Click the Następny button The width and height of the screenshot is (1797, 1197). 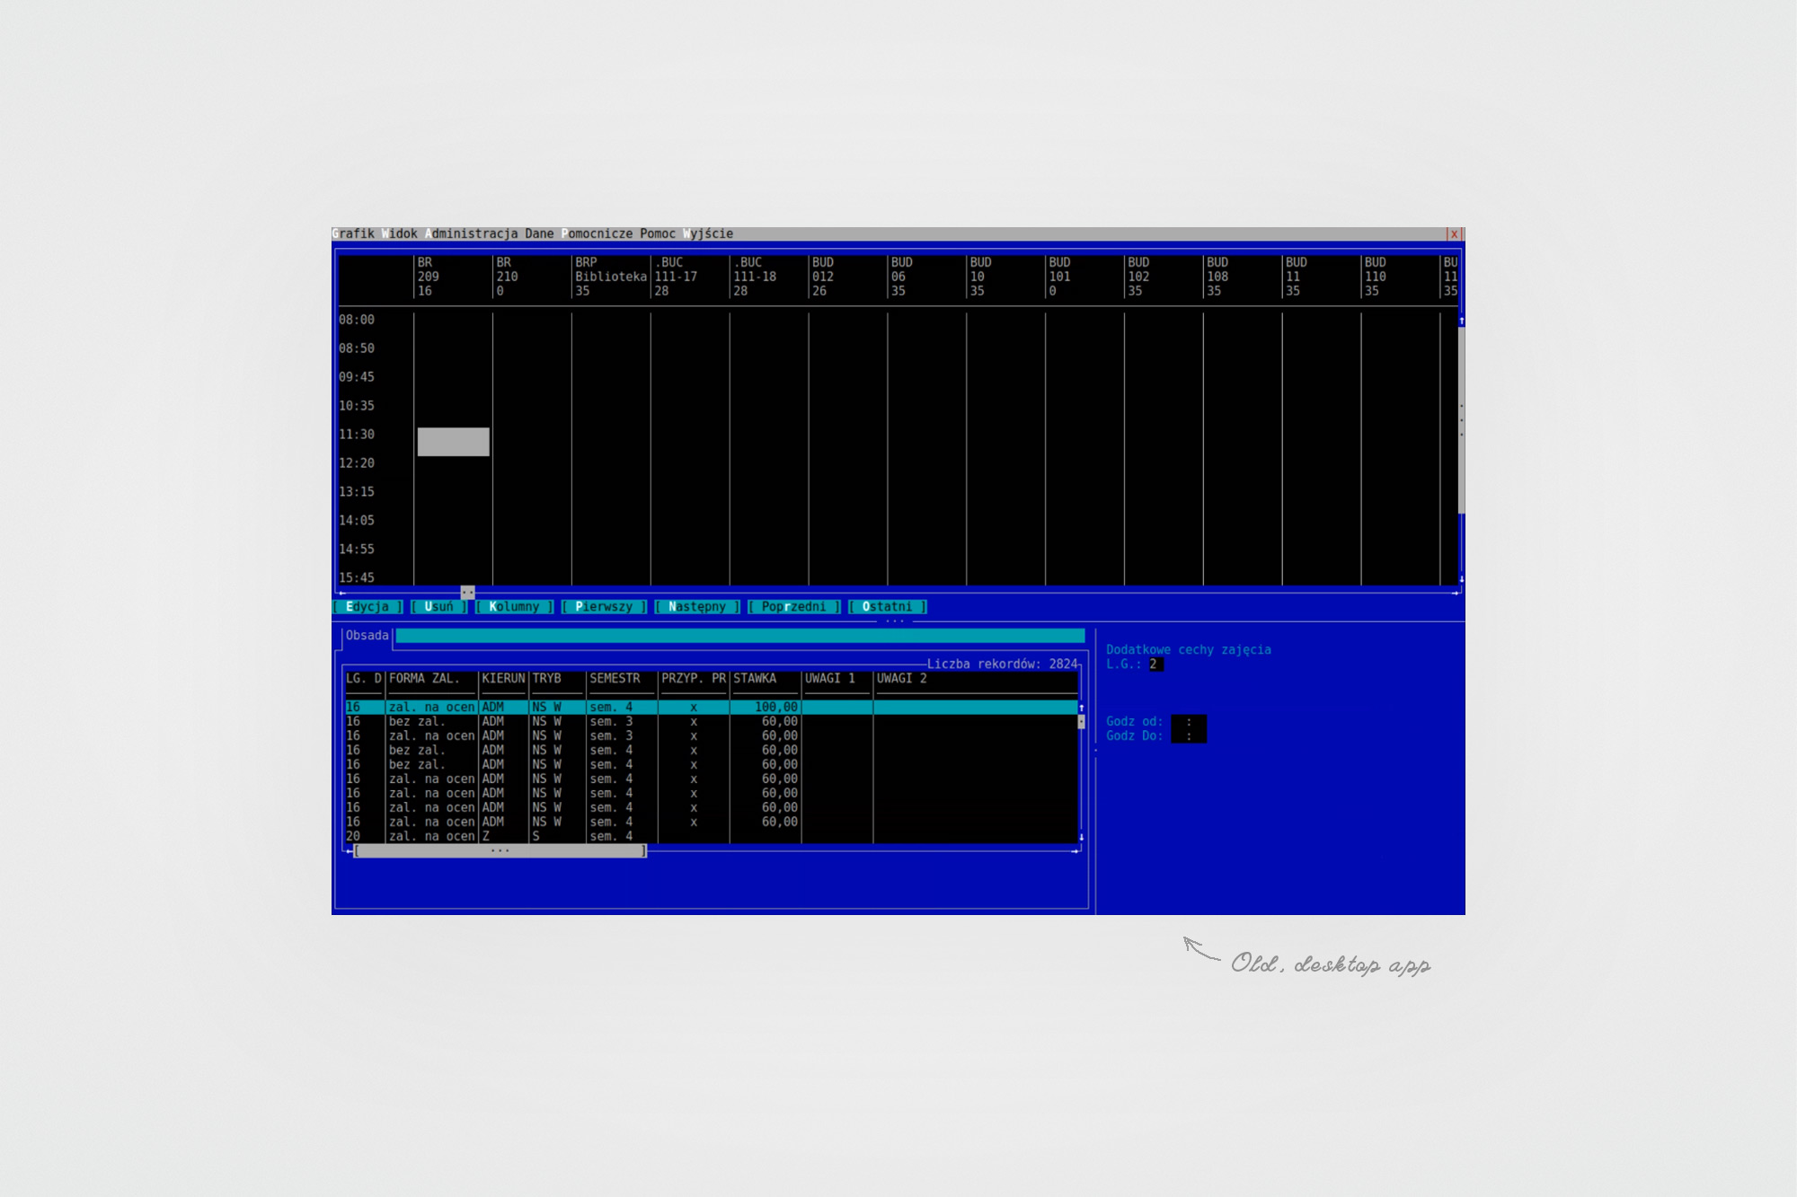697,607
